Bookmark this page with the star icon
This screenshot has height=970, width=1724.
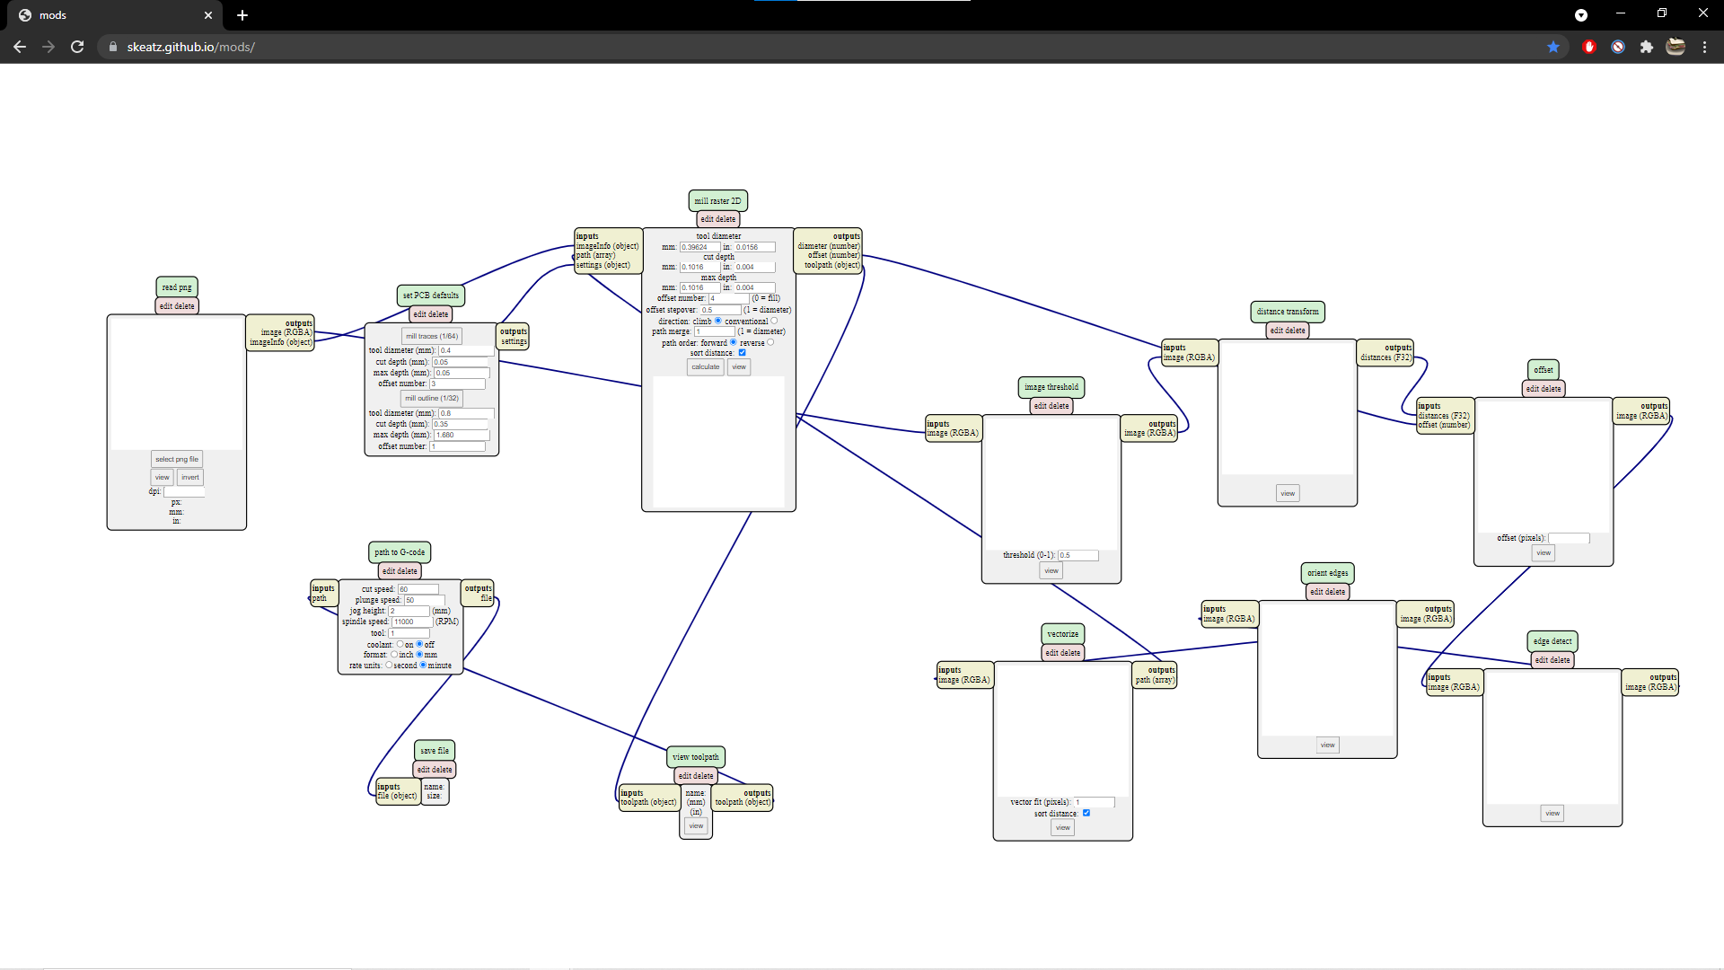pos(1553,47)
